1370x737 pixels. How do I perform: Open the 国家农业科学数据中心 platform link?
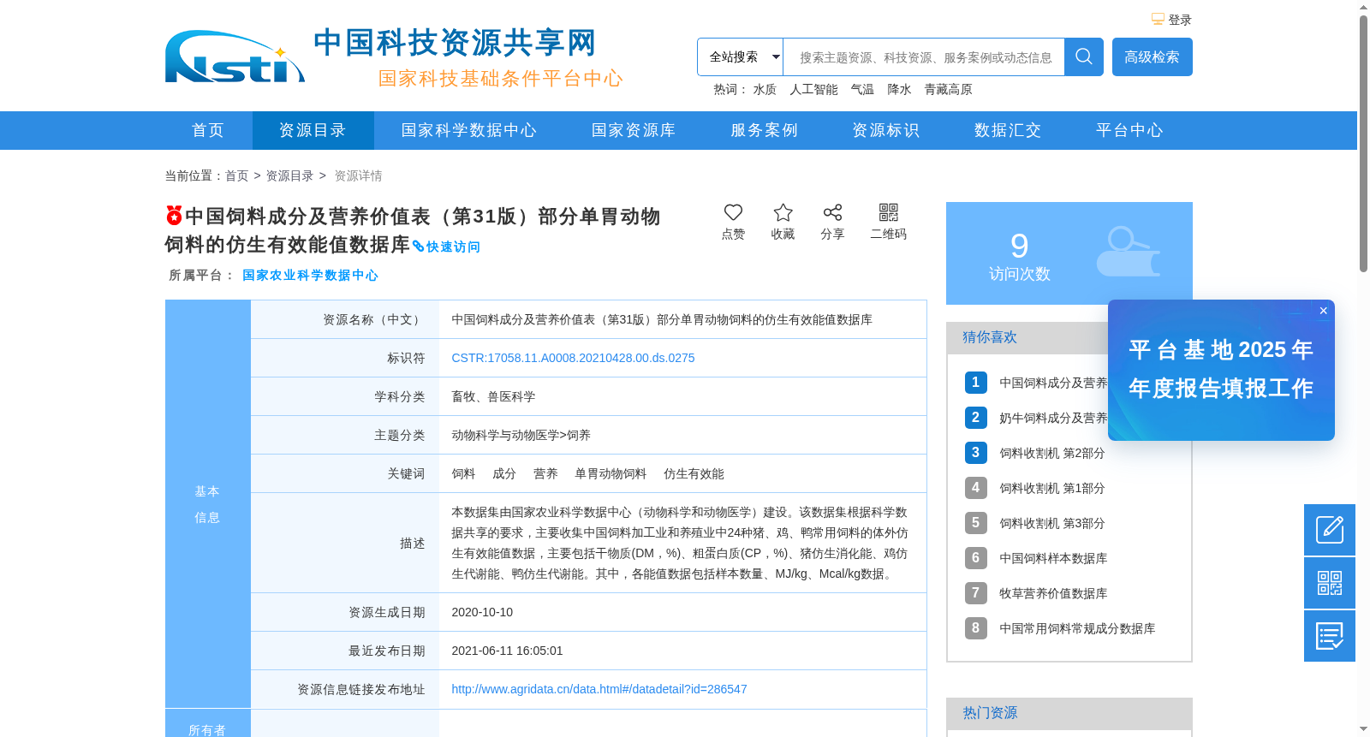tap(310, 275)
